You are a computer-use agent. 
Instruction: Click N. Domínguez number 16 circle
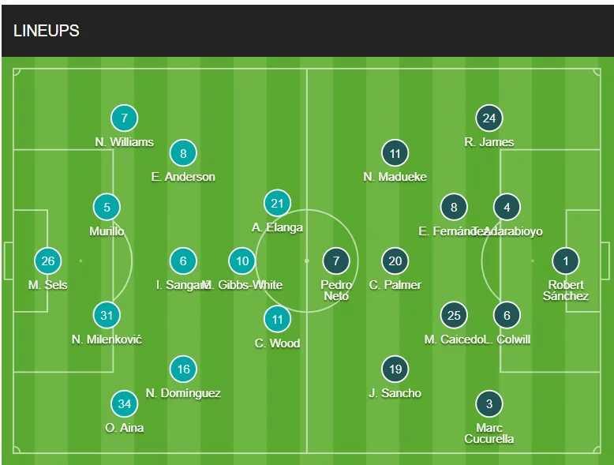tap(183, 369)
